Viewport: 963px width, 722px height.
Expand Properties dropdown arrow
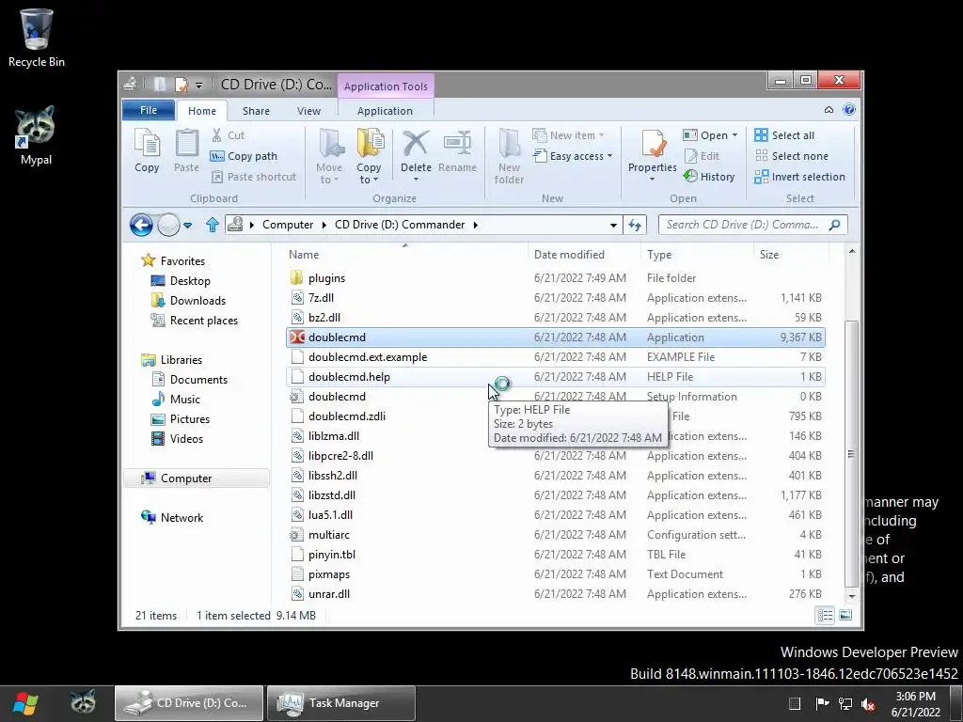[x=653, y=180]
